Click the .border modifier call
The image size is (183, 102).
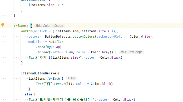coord(42,52)
